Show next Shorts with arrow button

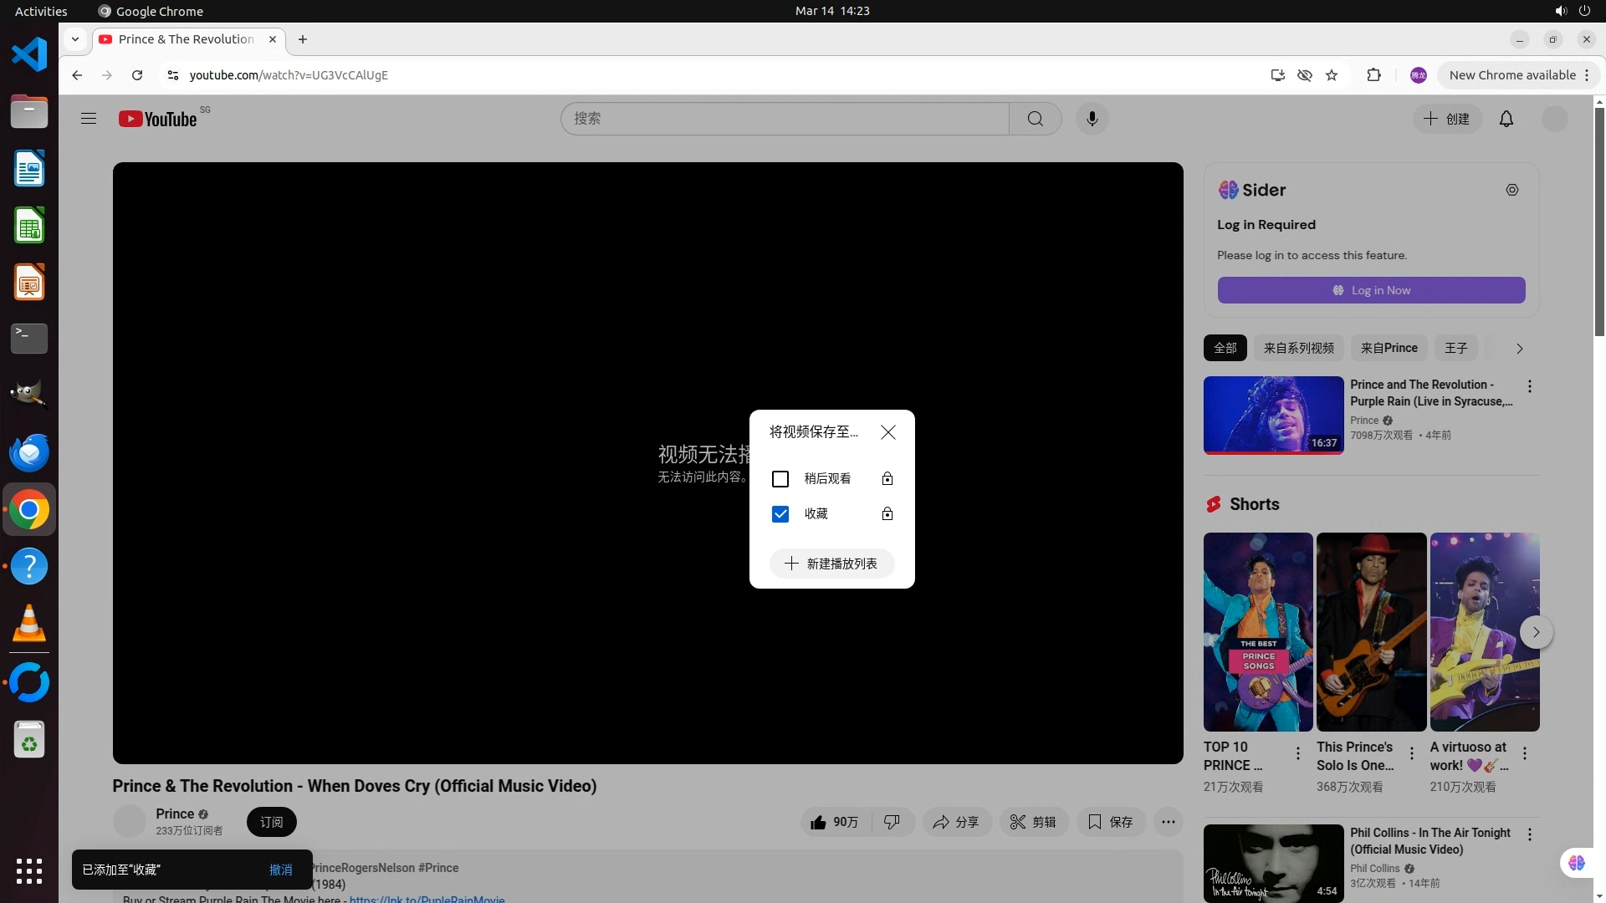click(x=1535, y=632)
